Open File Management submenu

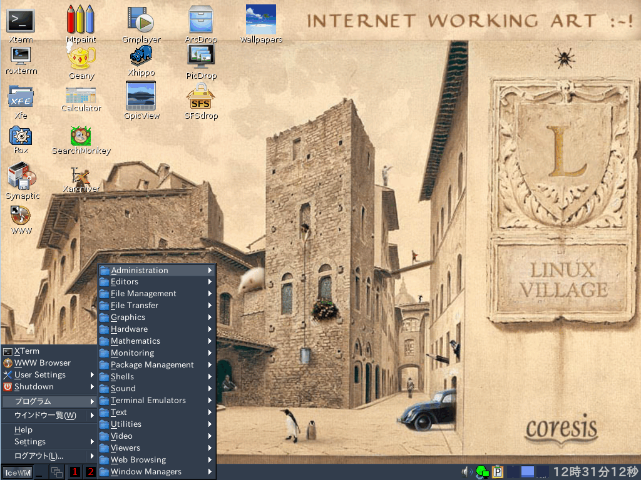[156, 294]
